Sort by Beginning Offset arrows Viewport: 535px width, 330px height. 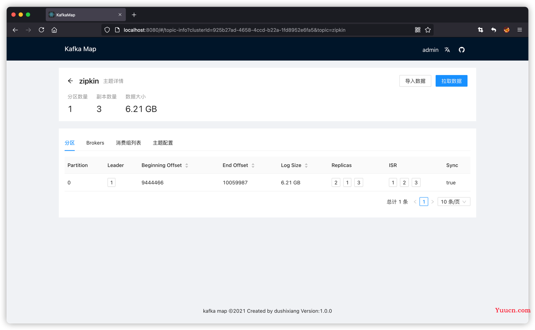click(187, 166)
